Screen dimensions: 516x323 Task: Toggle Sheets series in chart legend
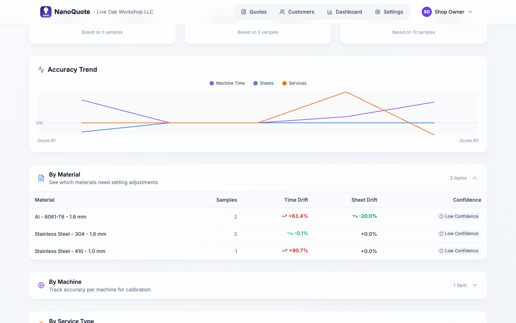click(x=263, y=83)
